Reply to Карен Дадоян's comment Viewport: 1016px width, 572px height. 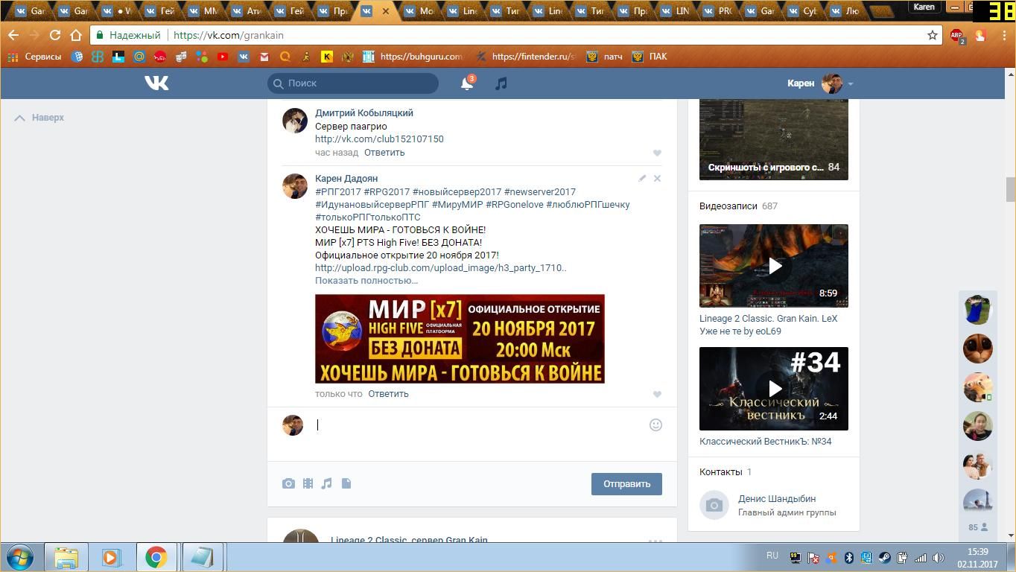[x=388, y=394]
